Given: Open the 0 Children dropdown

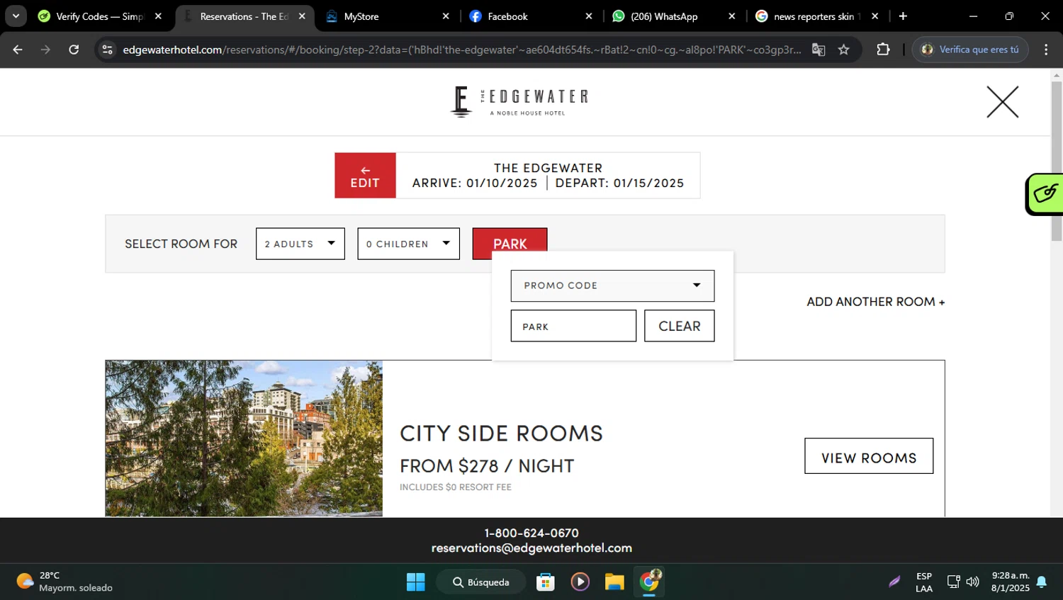Looking at the screenshot, I should click(409, 244).
